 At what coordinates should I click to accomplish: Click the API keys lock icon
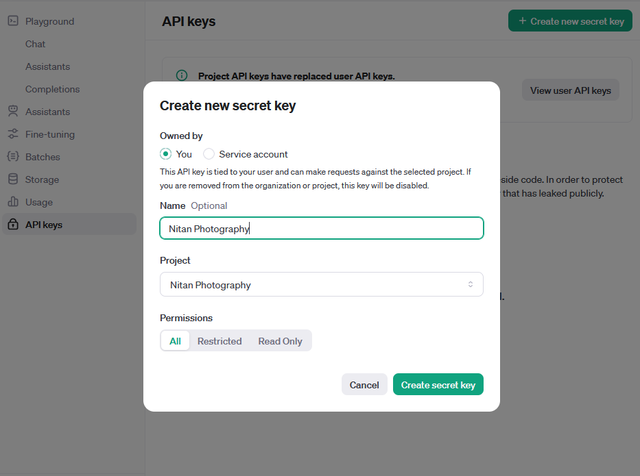12,225
